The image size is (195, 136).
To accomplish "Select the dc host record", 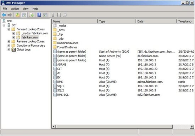I will click(x=123, y=73).
